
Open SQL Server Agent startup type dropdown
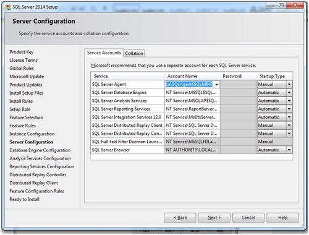[x=289, y=84]
